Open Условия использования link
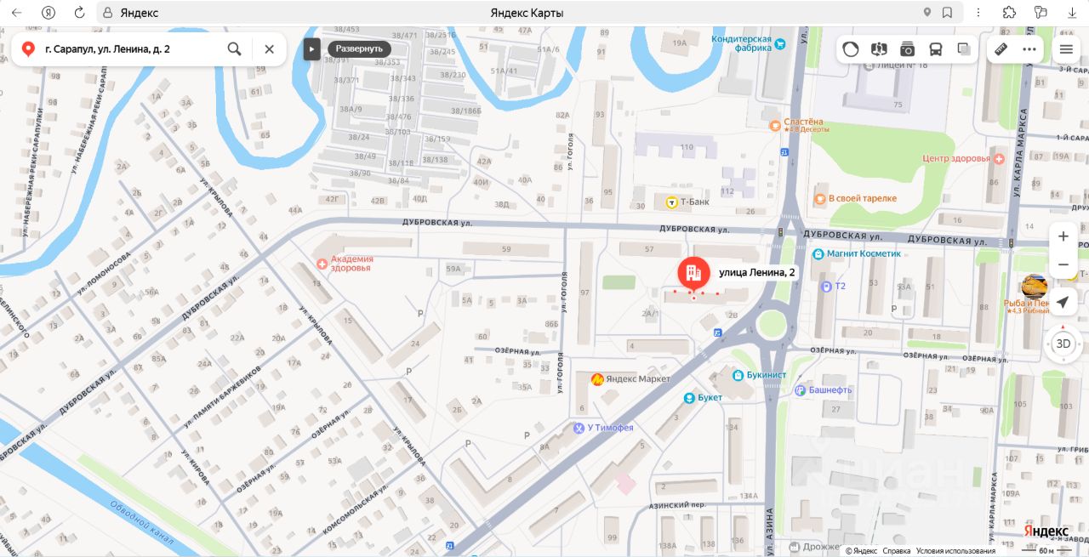This screenshot has height=557, width=1089. pos(955,551)
